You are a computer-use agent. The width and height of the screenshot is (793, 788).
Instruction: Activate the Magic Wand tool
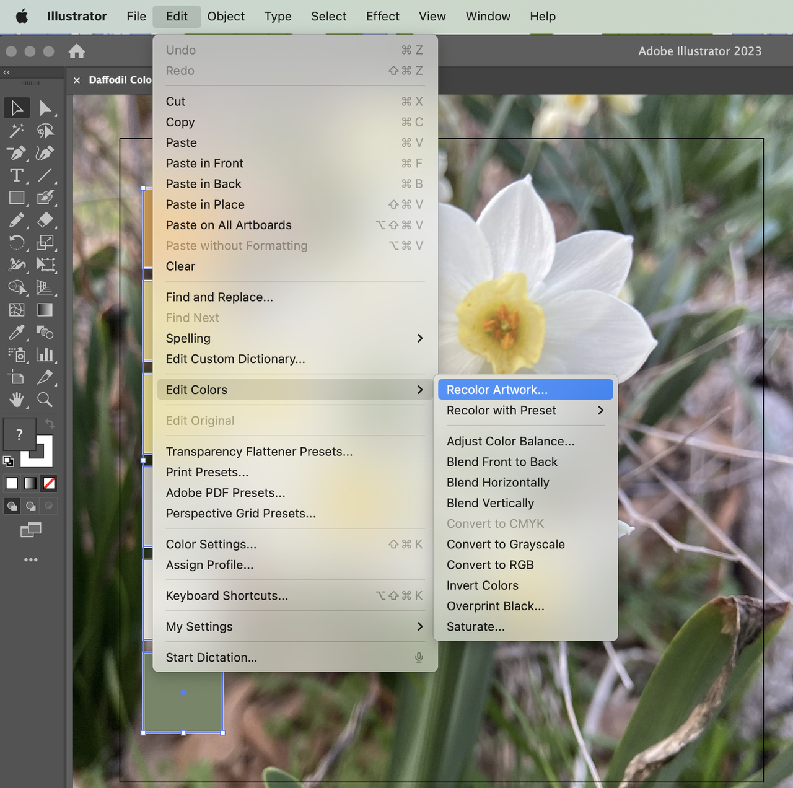pos(16,131)
